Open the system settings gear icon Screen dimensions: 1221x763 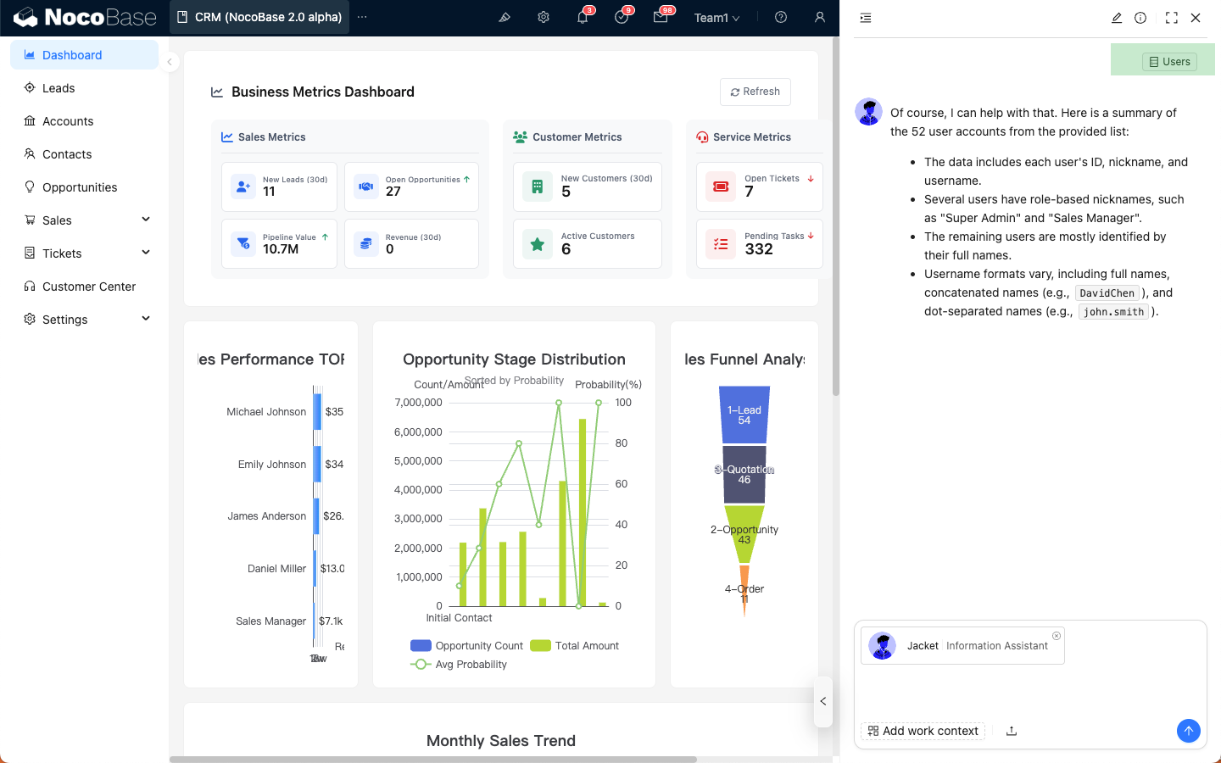tap(544, 17)
